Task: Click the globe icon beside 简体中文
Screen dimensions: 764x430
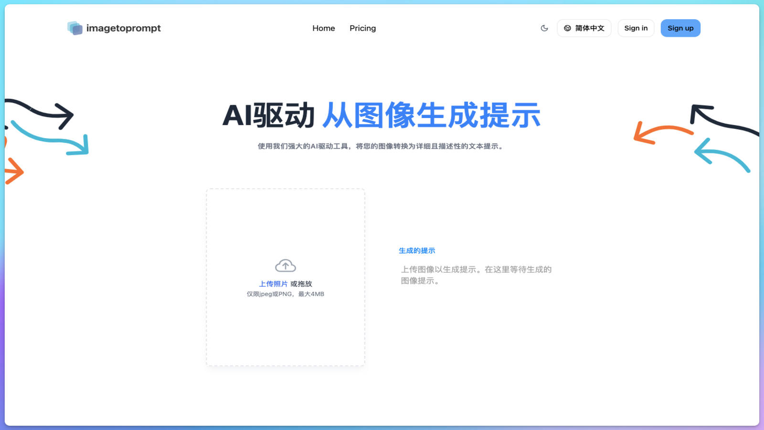Action: tap(568, 28)
